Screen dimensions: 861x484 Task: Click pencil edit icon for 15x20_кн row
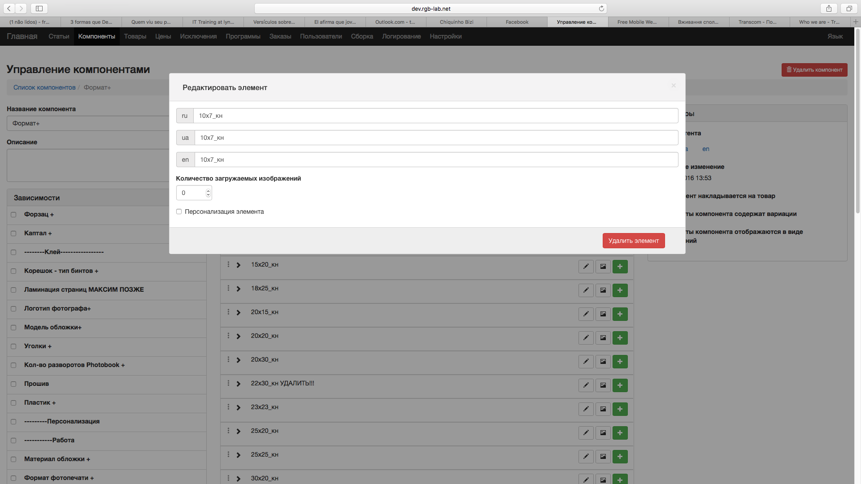click(x=586, y=267)
